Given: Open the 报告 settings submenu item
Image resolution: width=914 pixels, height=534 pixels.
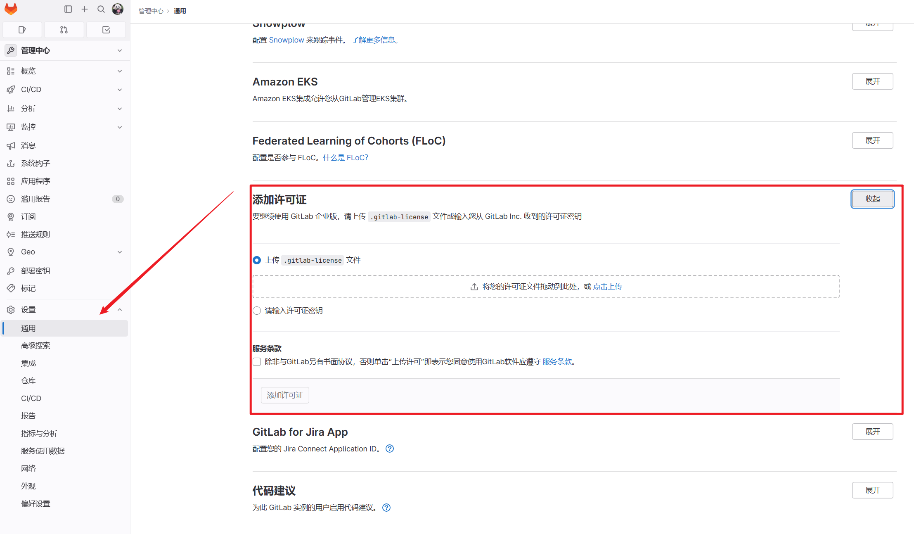Looking at the screenshot, I should 65,416.
